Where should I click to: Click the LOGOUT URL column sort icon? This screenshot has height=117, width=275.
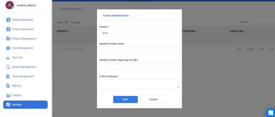pyautogui.click(x=246, y=31)
